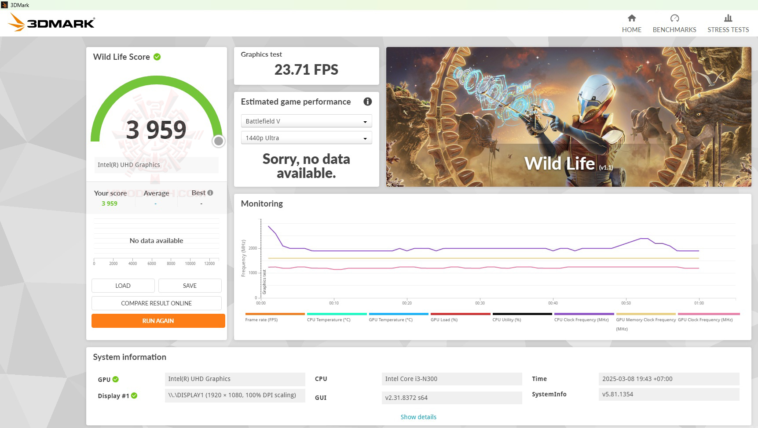Toggle the CPU Clock Frequency legend

pos(584,317)
